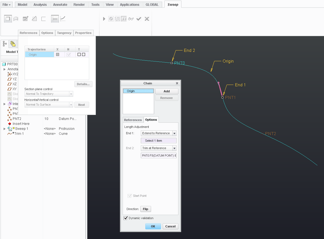
Task: Select the XZ datum plane icon
Action: point(9,84)
